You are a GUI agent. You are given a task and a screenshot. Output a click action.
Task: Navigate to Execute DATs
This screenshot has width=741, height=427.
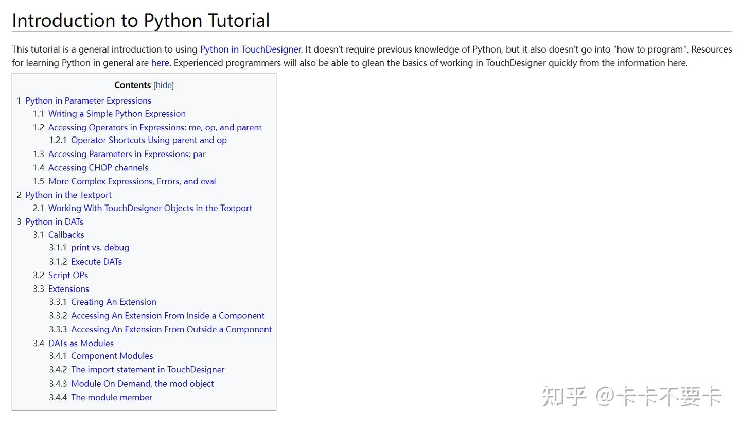pos(96,262)
